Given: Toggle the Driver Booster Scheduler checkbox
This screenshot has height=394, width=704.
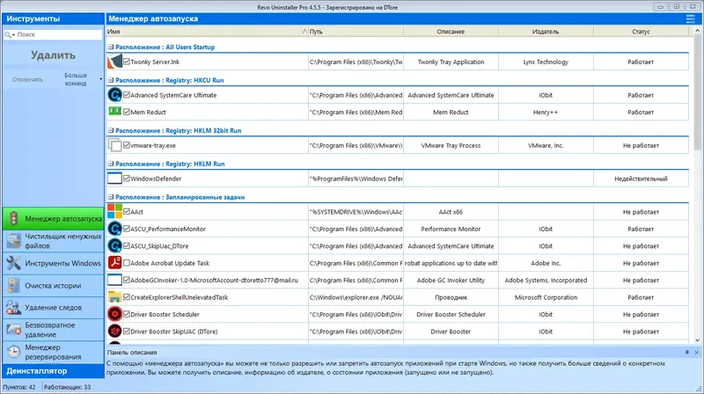Looking at the screenshot, I should [x=127, y=314].
